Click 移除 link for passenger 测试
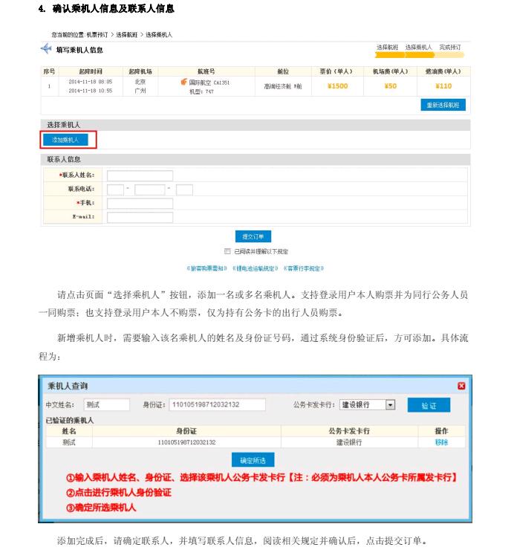 point(441,441)
